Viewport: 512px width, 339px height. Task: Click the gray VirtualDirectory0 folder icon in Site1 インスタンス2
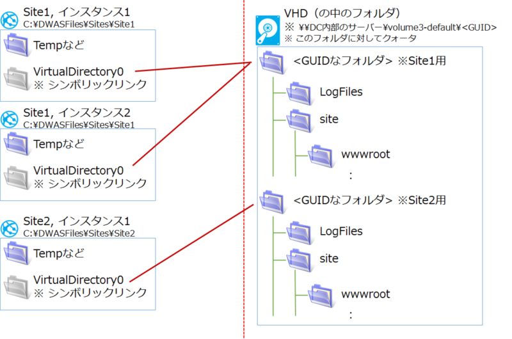click(17, 177)
